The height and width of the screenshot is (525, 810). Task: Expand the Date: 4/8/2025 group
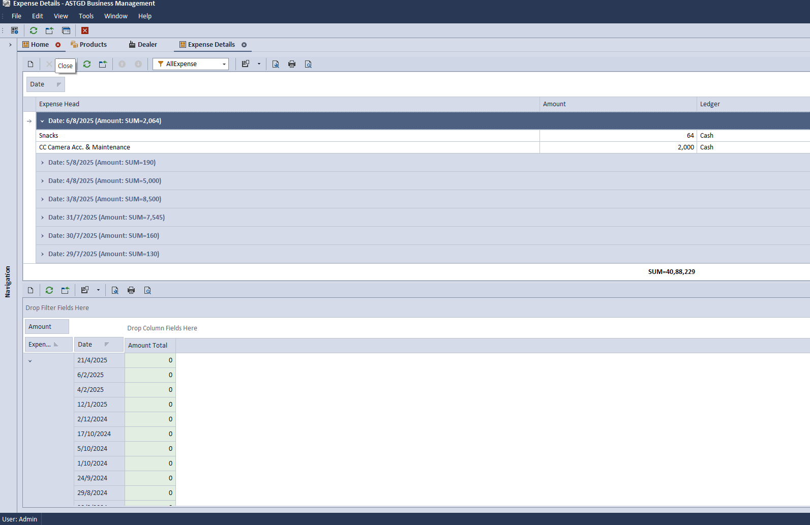click(x=42, y=181)
